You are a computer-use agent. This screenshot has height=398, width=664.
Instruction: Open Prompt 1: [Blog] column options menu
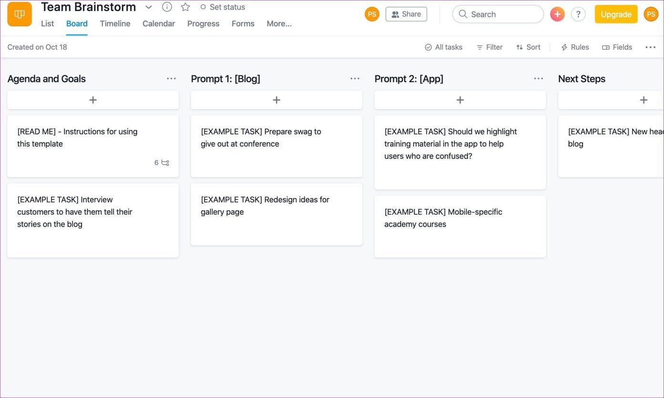[355, 79]
